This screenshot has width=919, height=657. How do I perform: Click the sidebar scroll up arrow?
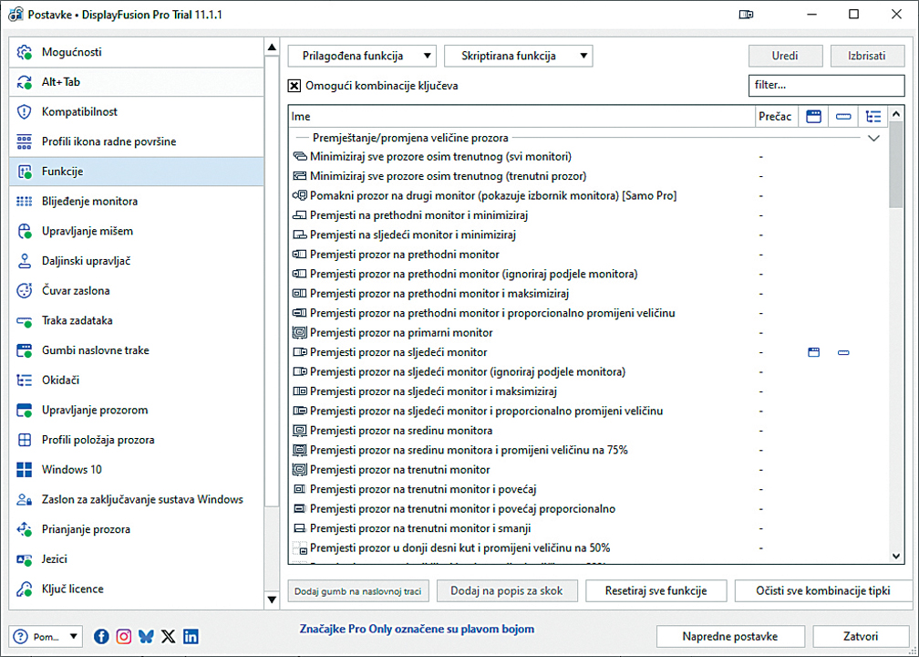coord(272,47)
